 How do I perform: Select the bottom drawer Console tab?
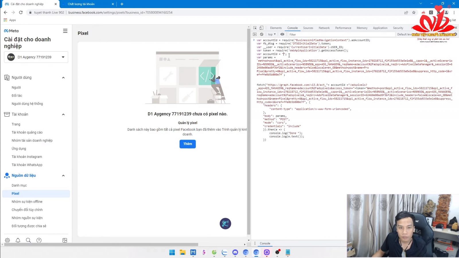click(x=265, y=243)
